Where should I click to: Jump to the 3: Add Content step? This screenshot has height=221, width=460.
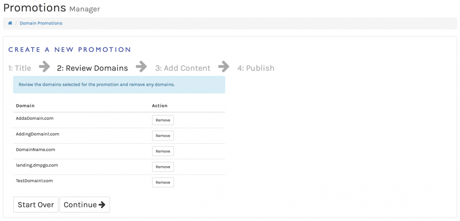point(183,68)
